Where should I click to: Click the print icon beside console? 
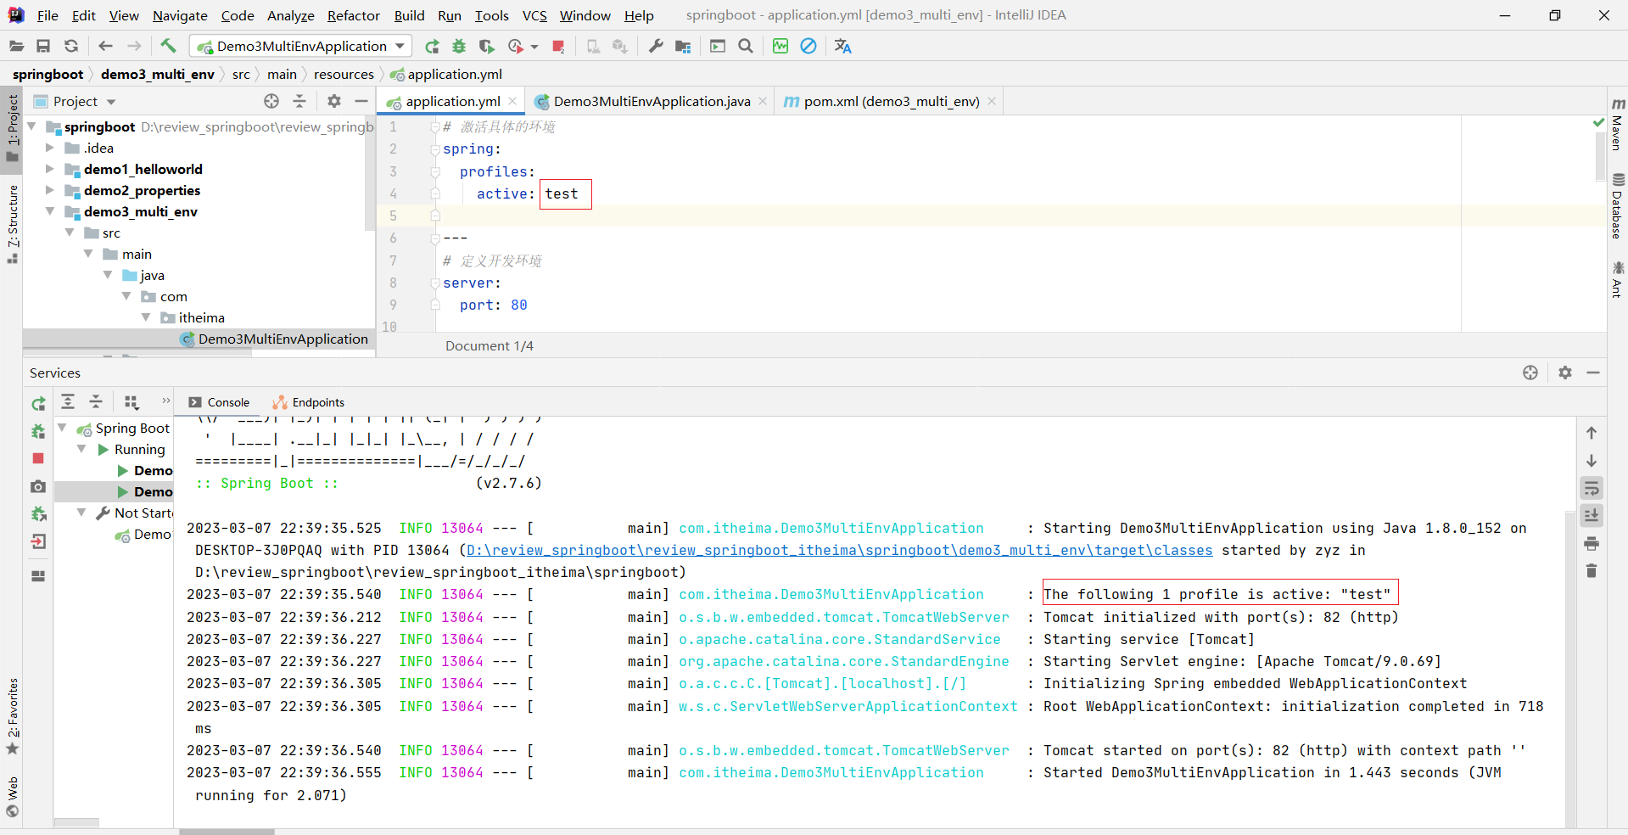tap(1592, 543)
